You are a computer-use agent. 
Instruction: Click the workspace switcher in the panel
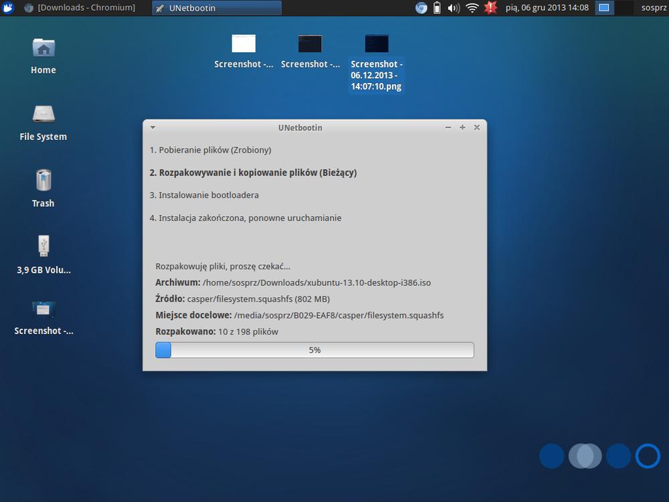click(614, 7)
